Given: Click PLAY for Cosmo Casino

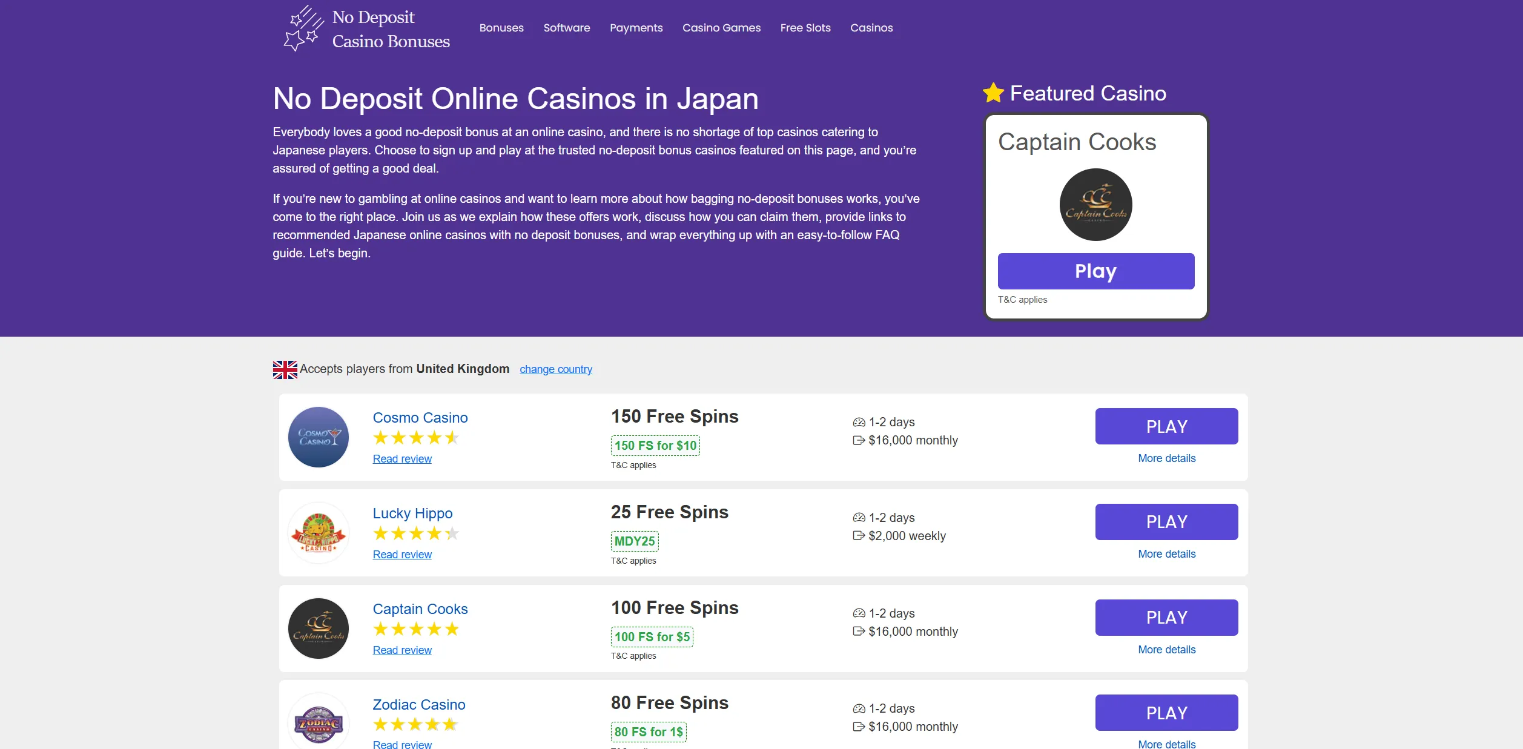Looking at the screenshot, I should pyautogui.click(x=1166, y=426).
